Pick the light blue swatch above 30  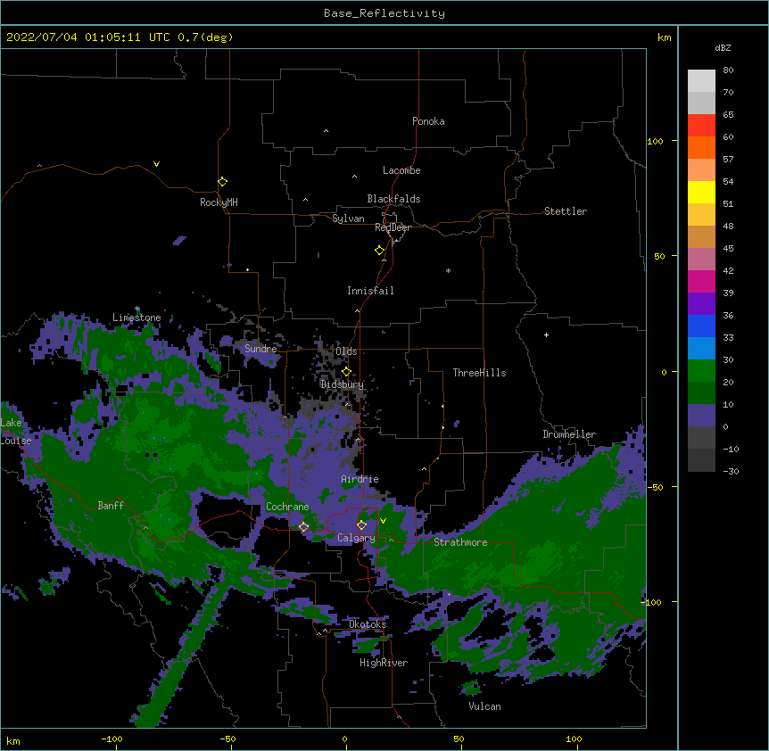tap(701, 348)
